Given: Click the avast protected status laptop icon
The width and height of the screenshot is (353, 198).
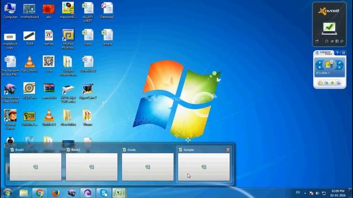Looking at the screenshot, I should (329, 28).
